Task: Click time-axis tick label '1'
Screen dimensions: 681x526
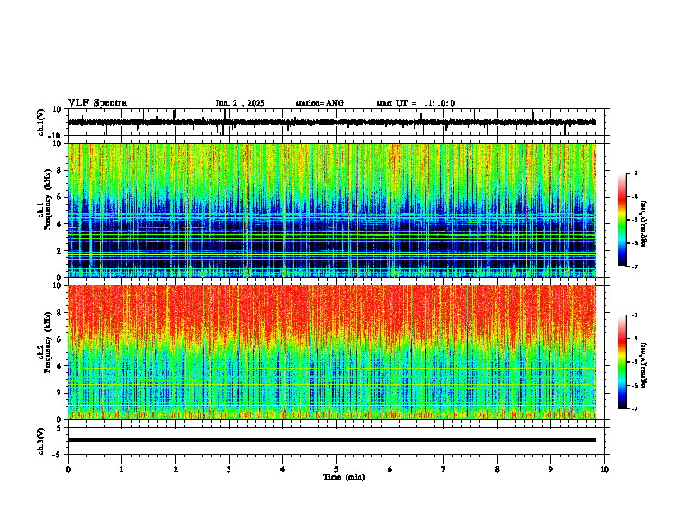Action: pyautogui.click(x=121, y=469)
